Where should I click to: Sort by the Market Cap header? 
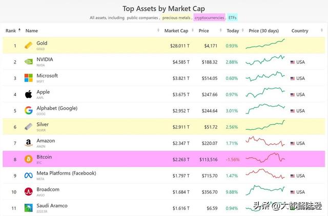[x=175, y=31]
